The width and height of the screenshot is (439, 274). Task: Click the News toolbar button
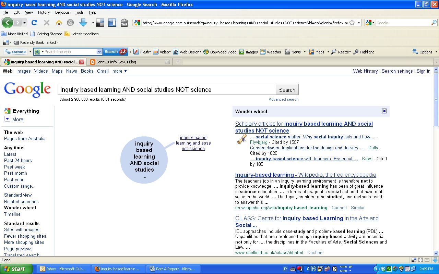(x=293, y=52)
